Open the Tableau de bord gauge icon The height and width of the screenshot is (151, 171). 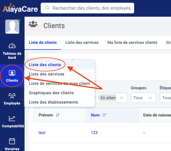pos(12,46)
